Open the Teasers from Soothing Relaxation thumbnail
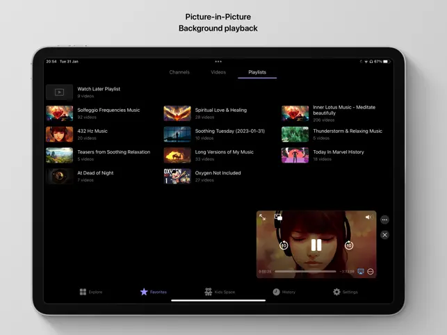447x335 pixels. 59,155
